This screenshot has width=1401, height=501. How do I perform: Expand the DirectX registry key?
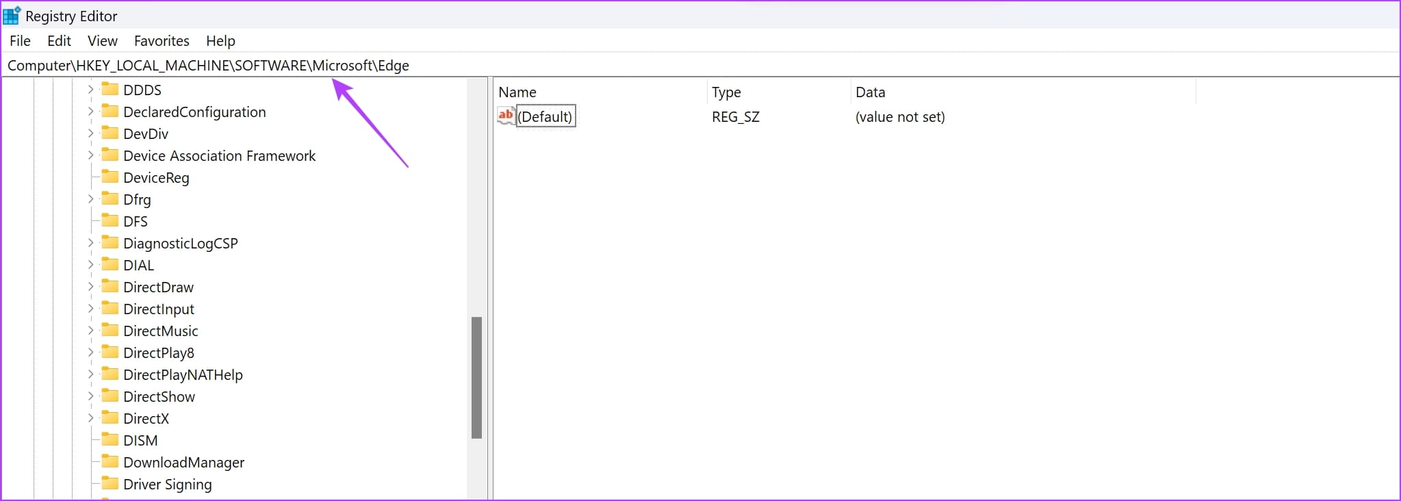coord(90,418)
